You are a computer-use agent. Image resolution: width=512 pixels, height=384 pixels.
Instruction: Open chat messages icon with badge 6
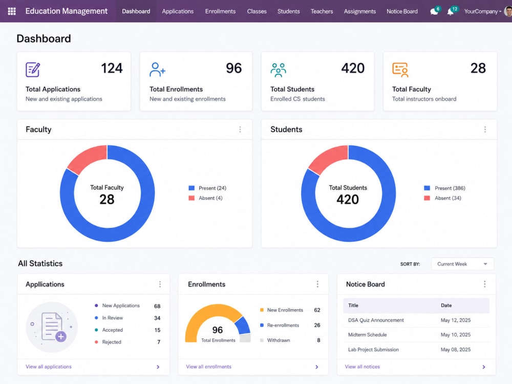(x=434, y=11)
